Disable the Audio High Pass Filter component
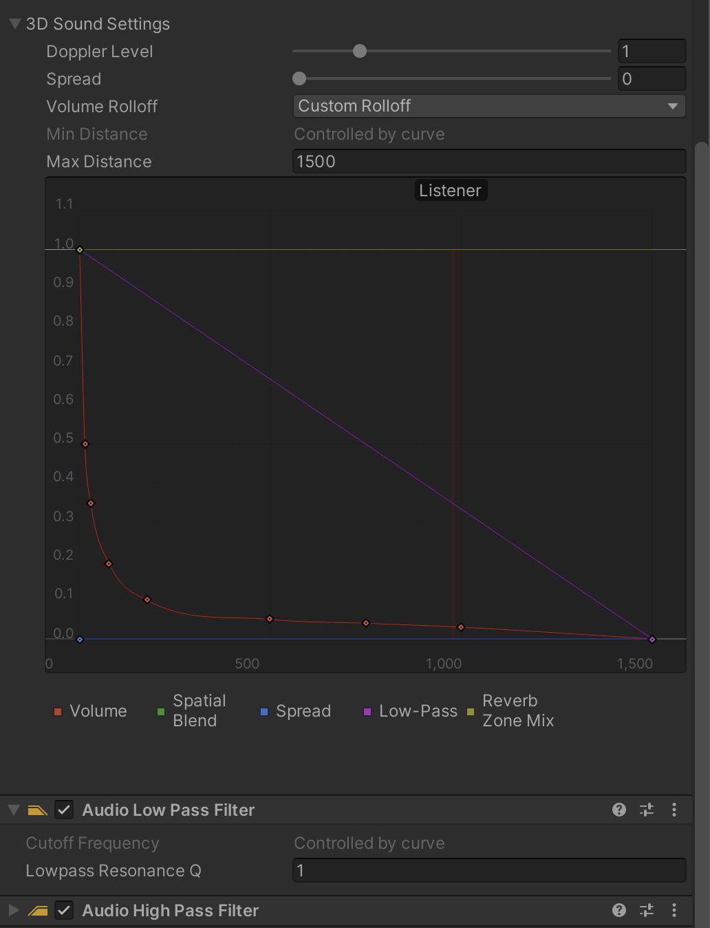 64,910
